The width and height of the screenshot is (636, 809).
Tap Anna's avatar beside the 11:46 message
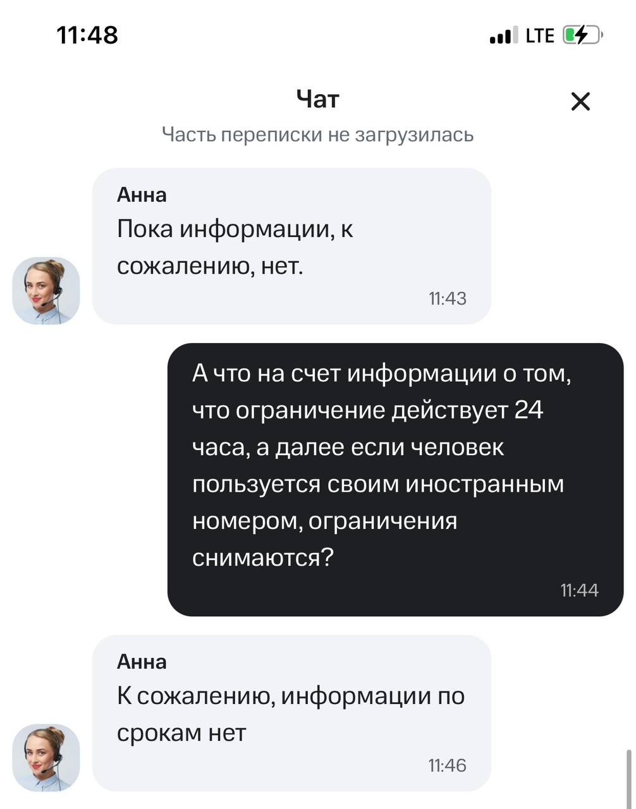46,757
